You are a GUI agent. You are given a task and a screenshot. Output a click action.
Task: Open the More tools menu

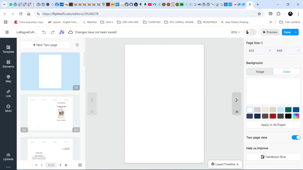8,108
